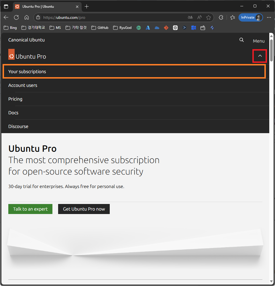Click page scrollbar up arrow

(x=271, y=36)
